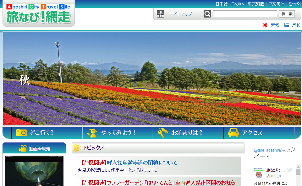
Task: Click the 動画de網走 panel header
Action: (34, 148)
